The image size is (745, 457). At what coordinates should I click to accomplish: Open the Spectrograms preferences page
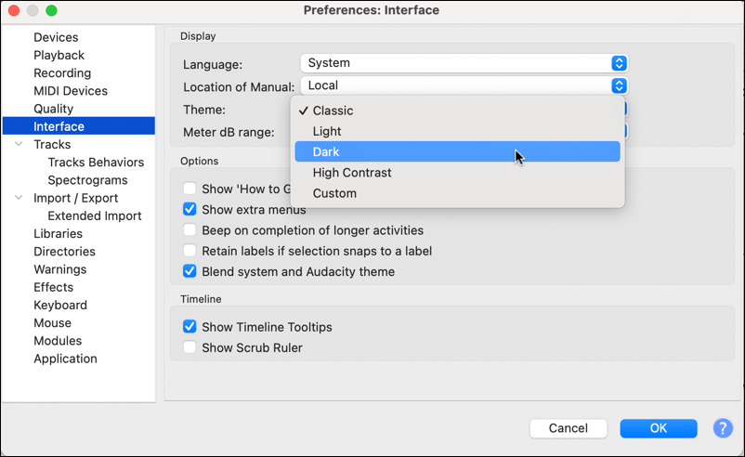point(87,180)
